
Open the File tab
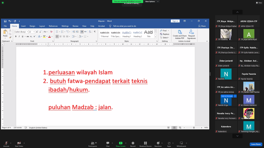[5, 26]
